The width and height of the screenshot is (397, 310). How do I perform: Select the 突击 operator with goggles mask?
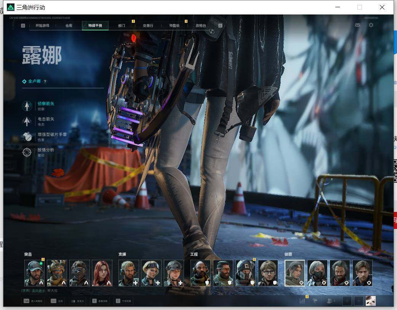click(80, 273)
